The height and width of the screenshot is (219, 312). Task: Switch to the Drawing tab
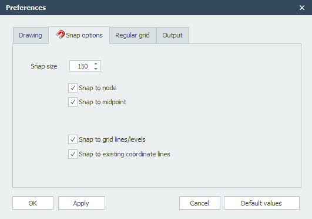pyautogui.click(x=31, y=35)
